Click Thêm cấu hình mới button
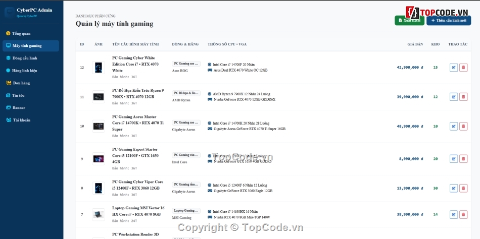 coord(449,21)
